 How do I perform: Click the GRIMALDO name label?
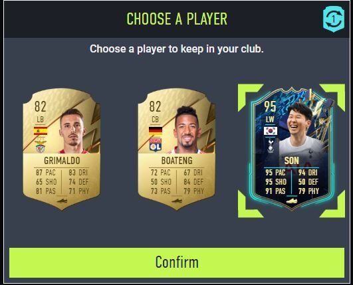point(62,161)
